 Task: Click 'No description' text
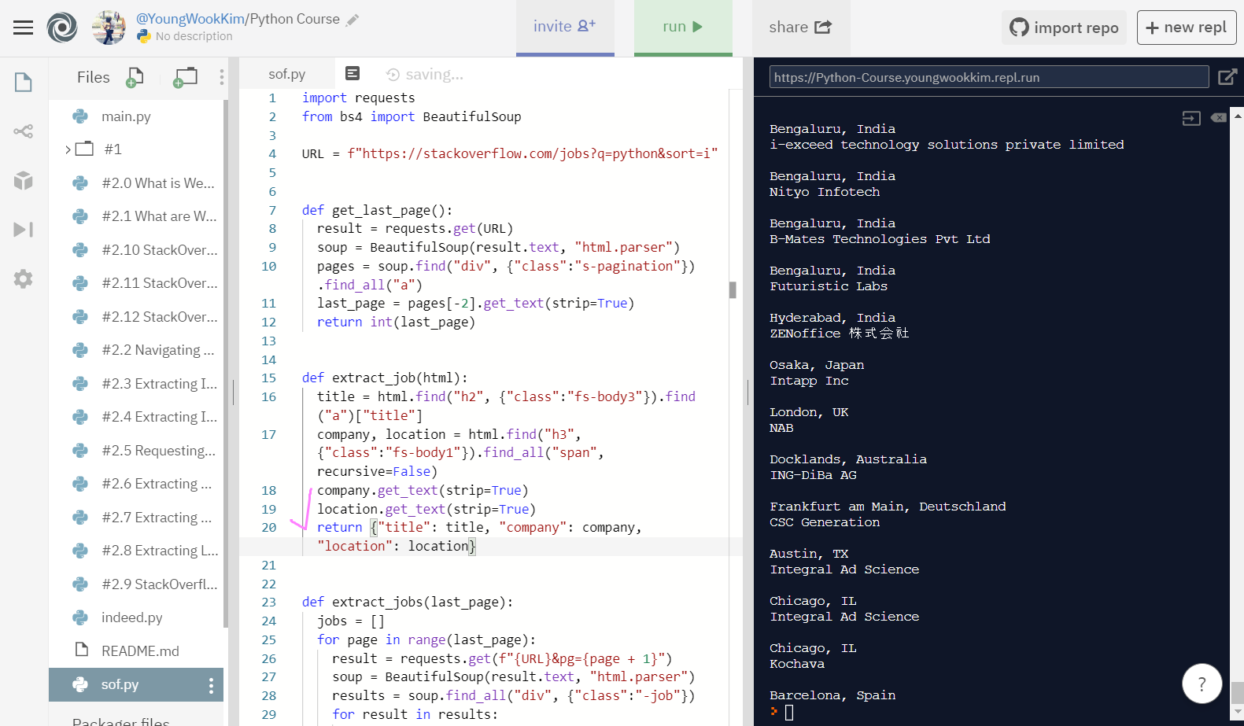click(194, 36)
